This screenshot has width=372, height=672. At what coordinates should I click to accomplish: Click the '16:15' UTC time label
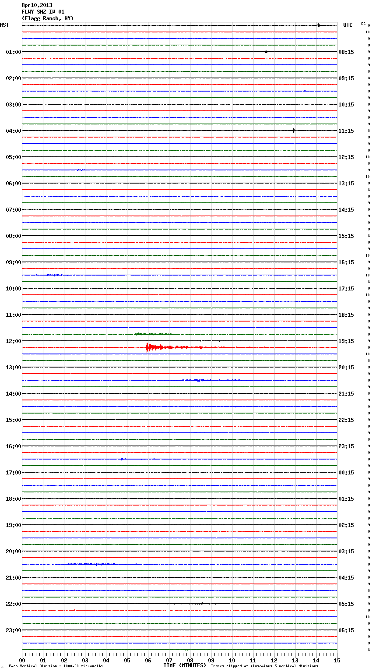pyautogui.click(x=346, y=262)
